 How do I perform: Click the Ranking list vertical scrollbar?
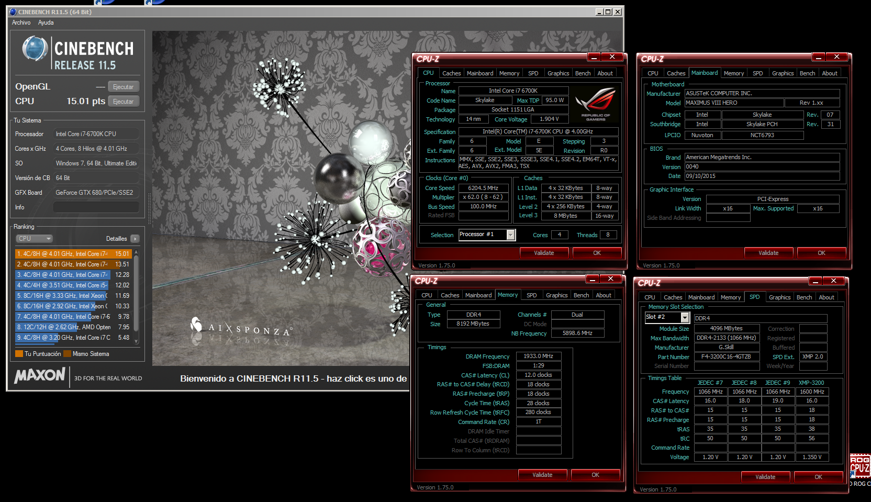coord(136,296)
